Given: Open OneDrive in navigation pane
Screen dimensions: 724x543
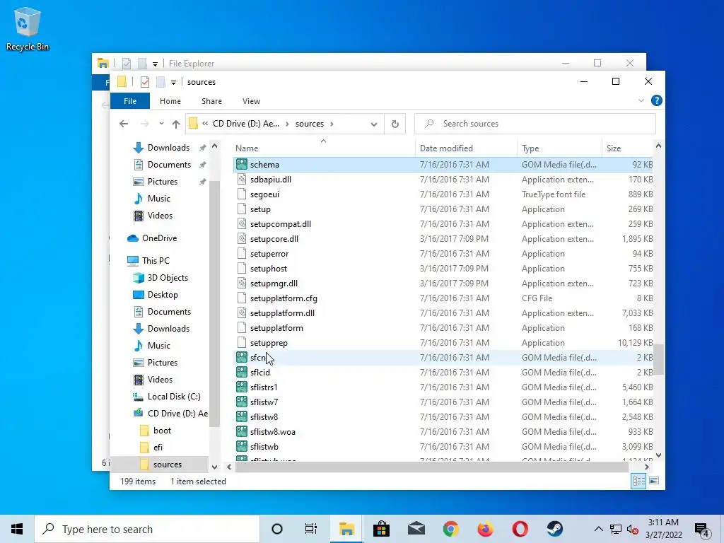Looking at the screenshot, I should click(159, 238).
